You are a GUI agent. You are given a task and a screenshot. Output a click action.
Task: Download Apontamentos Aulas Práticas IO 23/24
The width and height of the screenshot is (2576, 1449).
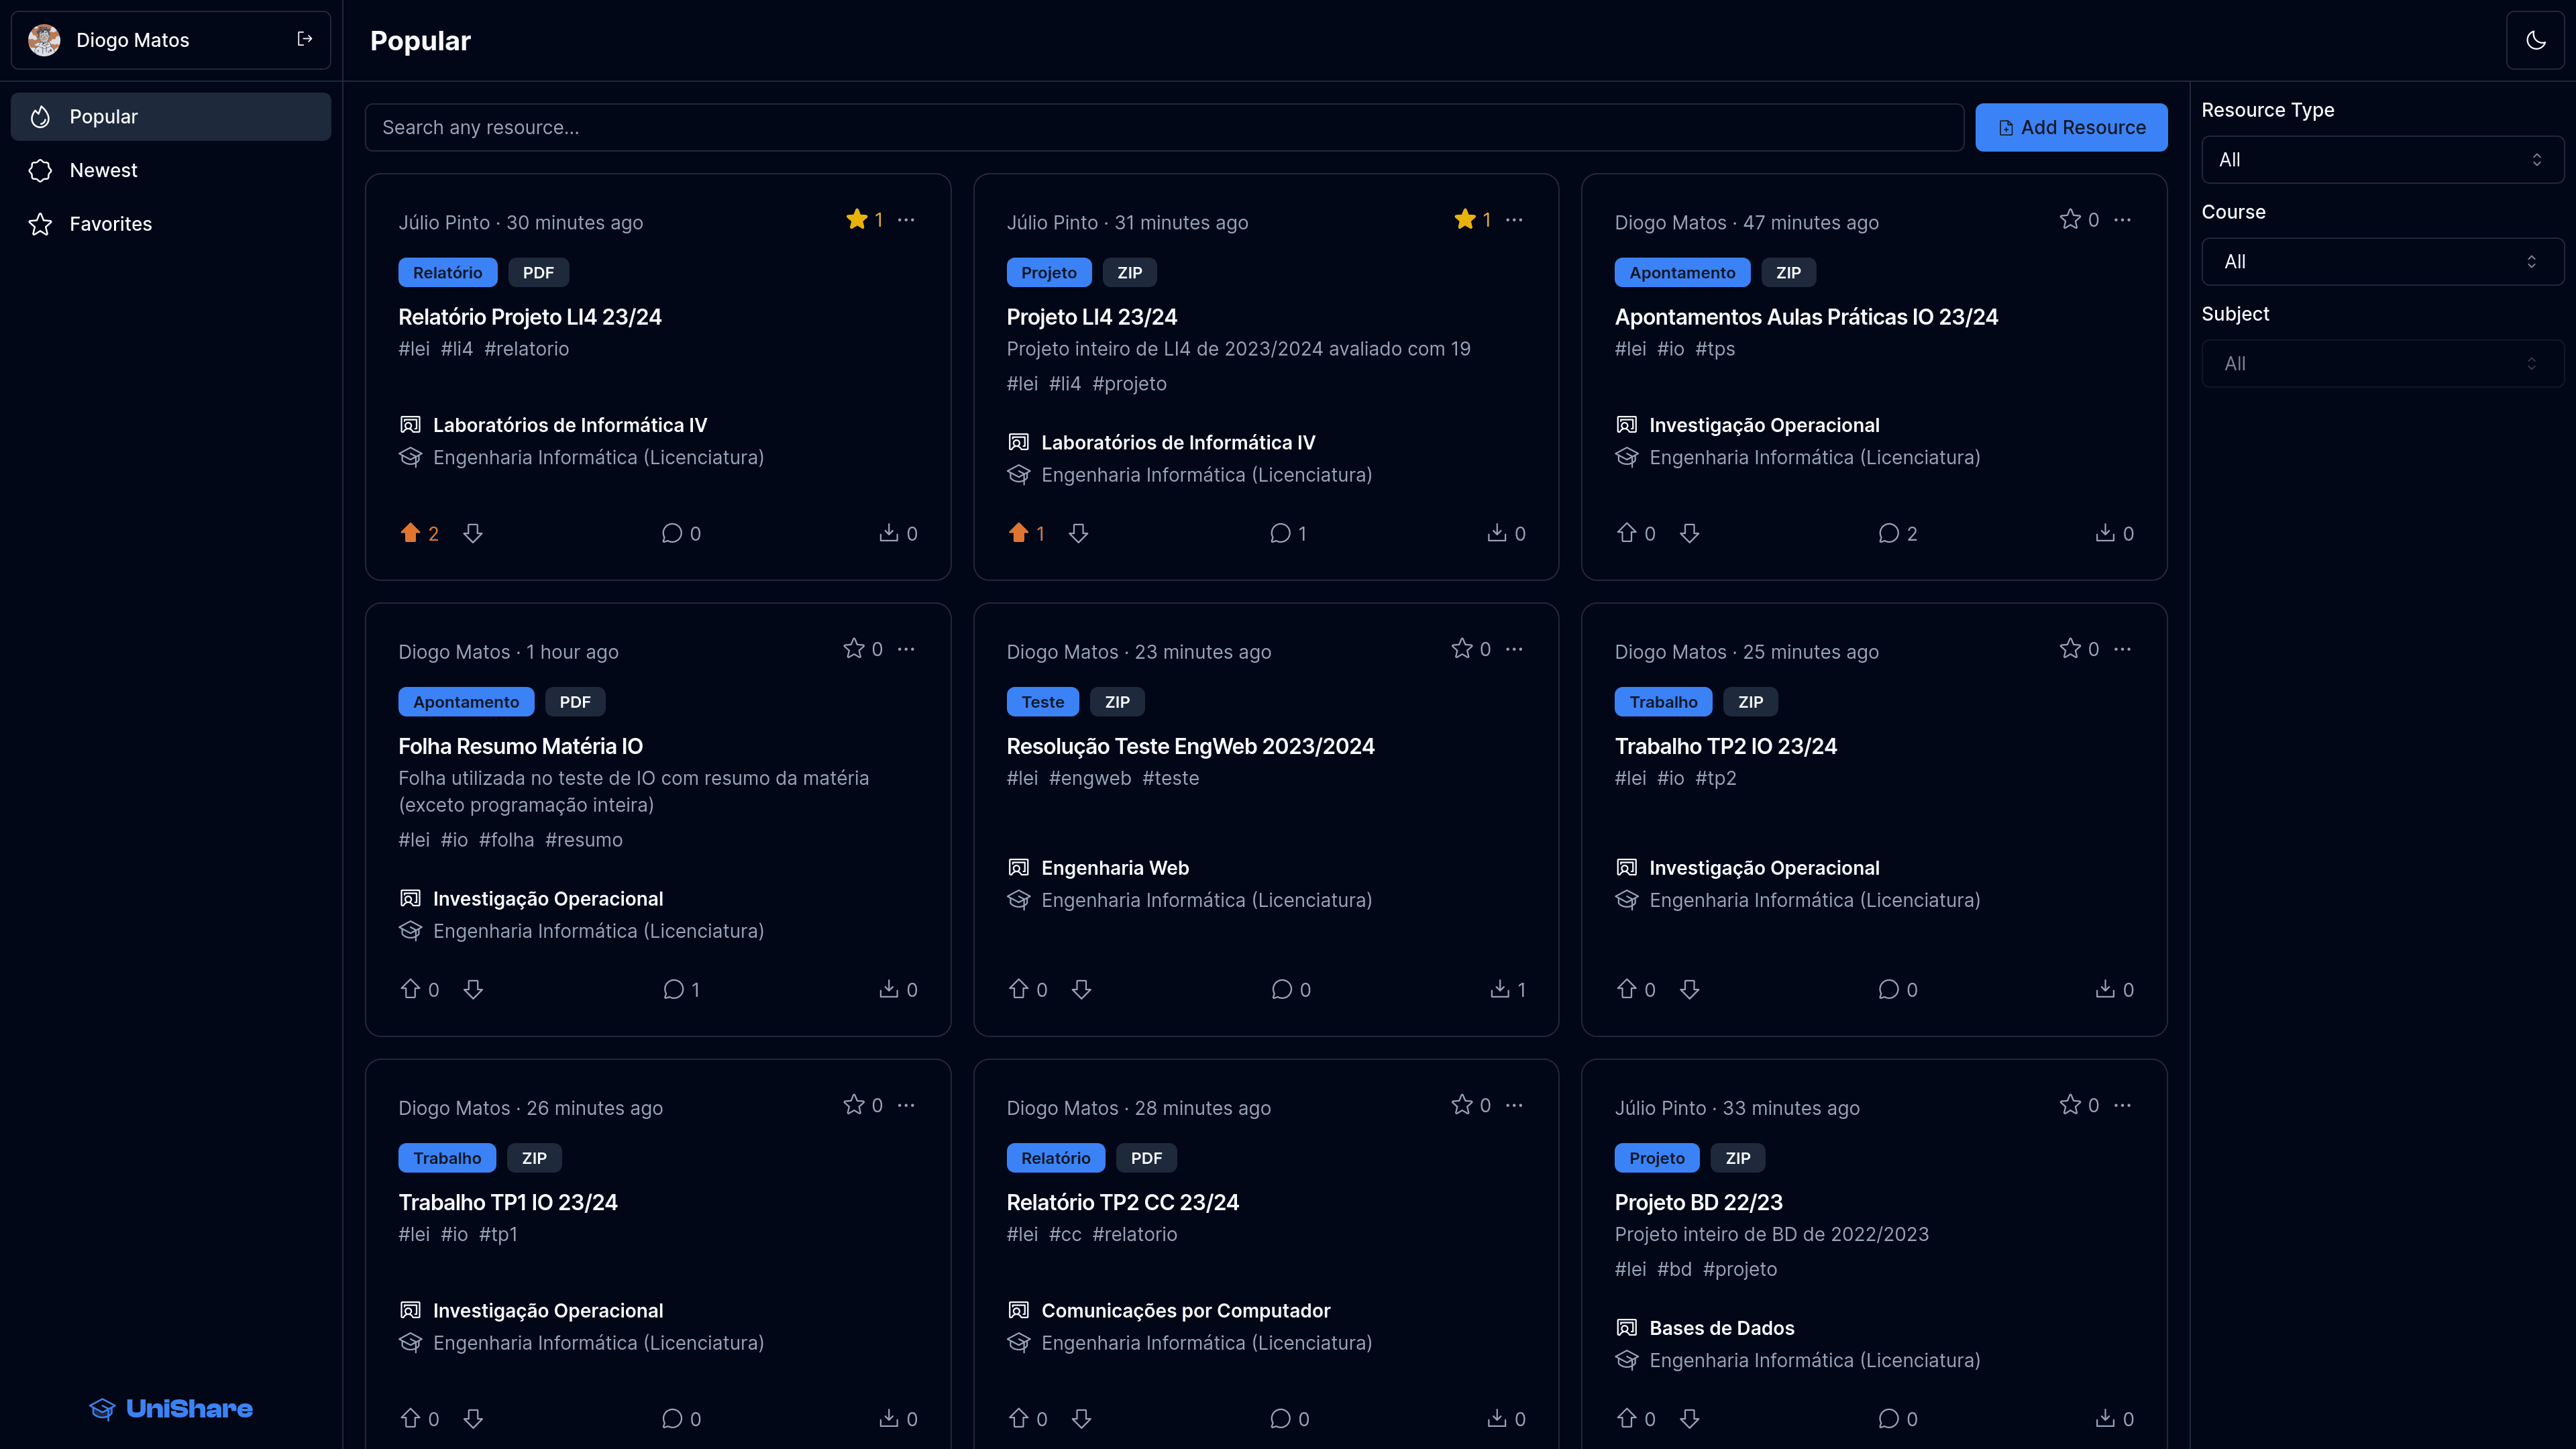pyautogui.click(x=2114, y=533)
